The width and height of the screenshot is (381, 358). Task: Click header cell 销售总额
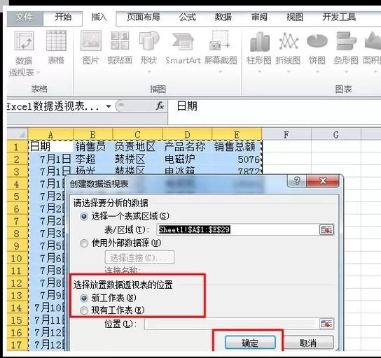pyautogui.click(x=237, y=147)
